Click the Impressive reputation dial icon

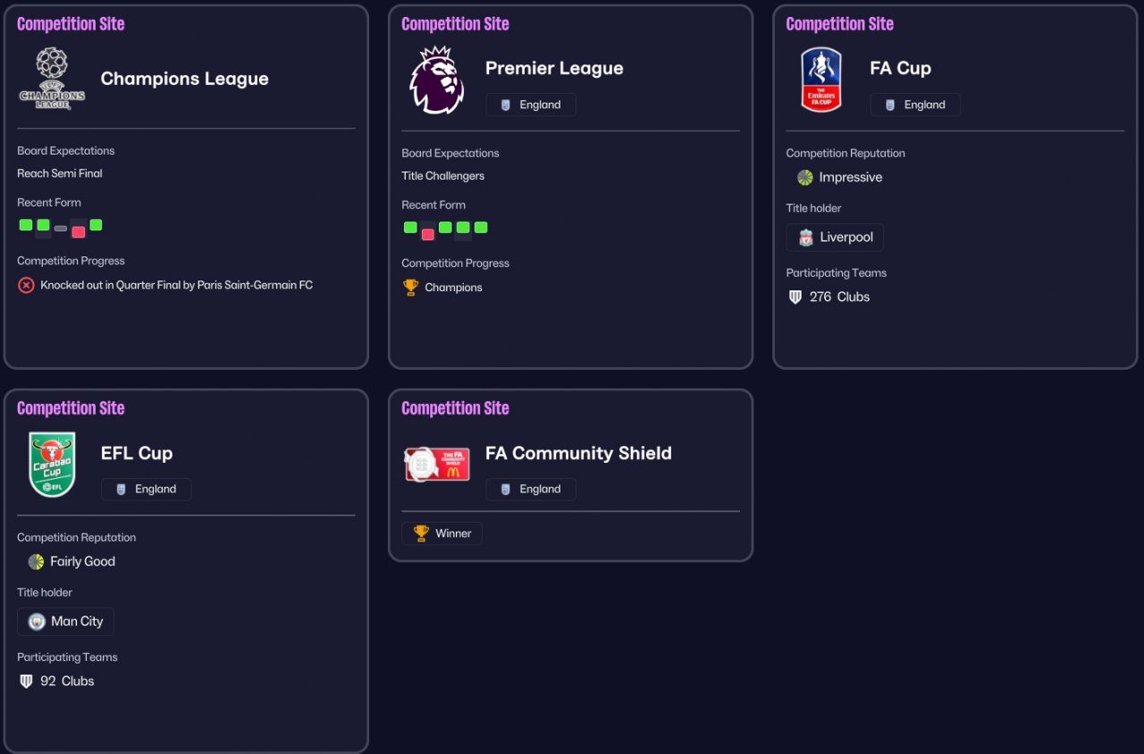click(x=805, y=178)
